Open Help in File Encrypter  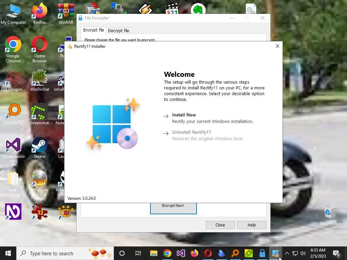(x=252, y=225)
